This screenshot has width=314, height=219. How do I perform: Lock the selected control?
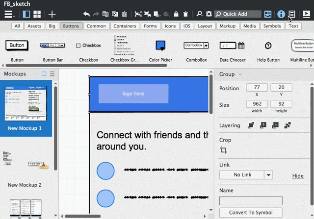click(x=176, y=14)
